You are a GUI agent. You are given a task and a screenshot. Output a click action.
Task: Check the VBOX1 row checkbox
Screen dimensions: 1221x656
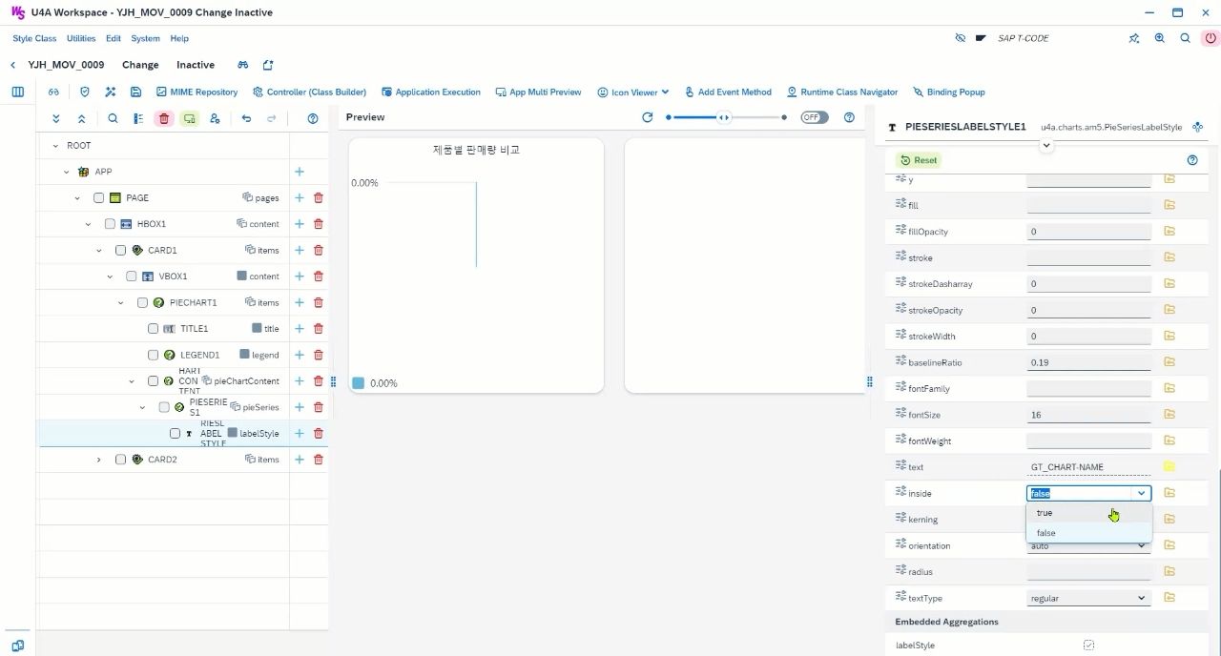(x=132, y=277)
